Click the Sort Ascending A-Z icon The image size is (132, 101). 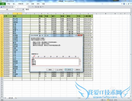point(36,7)
